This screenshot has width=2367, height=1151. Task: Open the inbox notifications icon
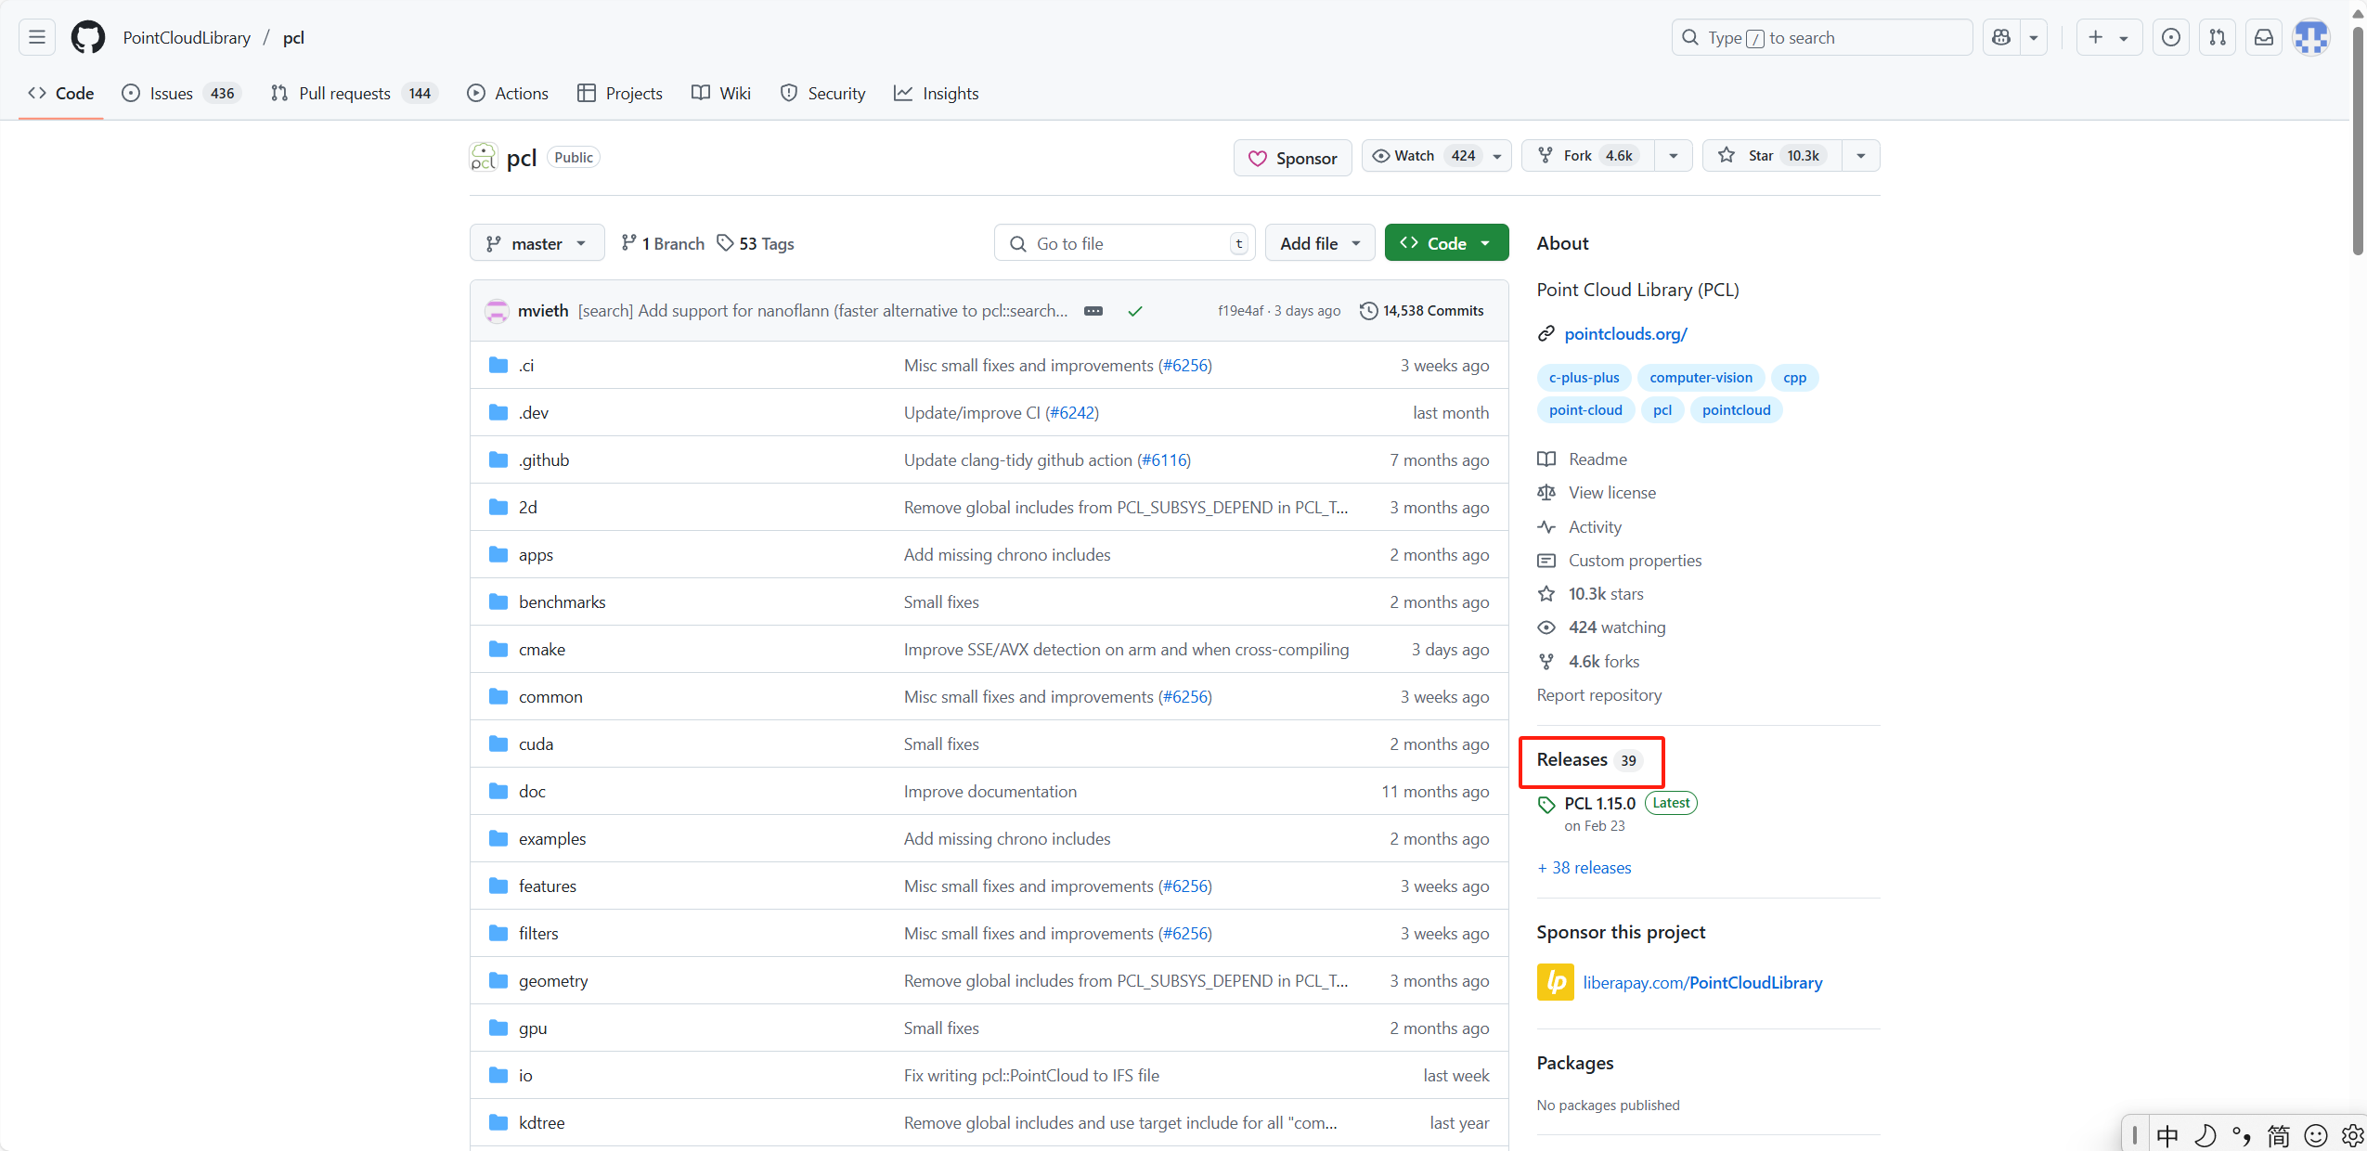coord(2264,37)
